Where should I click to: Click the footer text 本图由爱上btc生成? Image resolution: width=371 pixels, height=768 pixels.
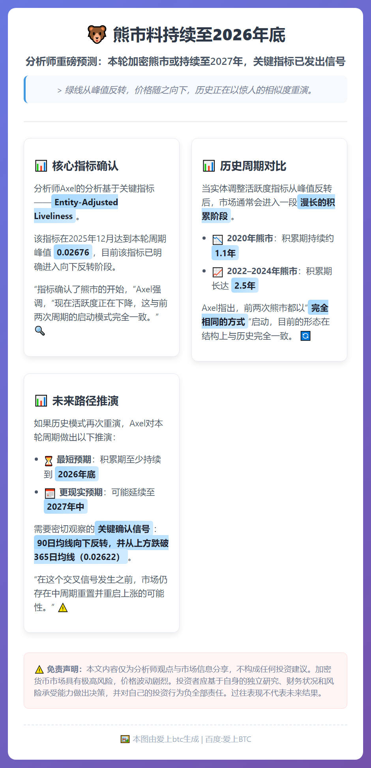[166, 739]
